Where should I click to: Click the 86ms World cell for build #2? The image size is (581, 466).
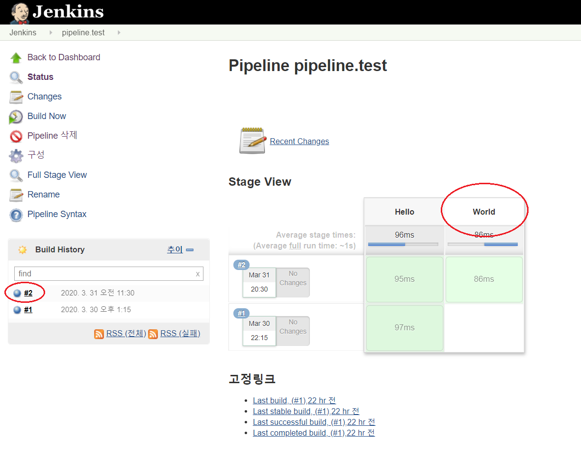tap(483, 279)
